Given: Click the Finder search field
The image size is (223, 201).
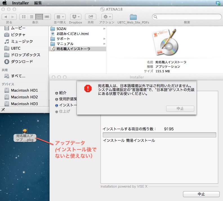Looking at the screenshot, I should [x=187, y=17].
